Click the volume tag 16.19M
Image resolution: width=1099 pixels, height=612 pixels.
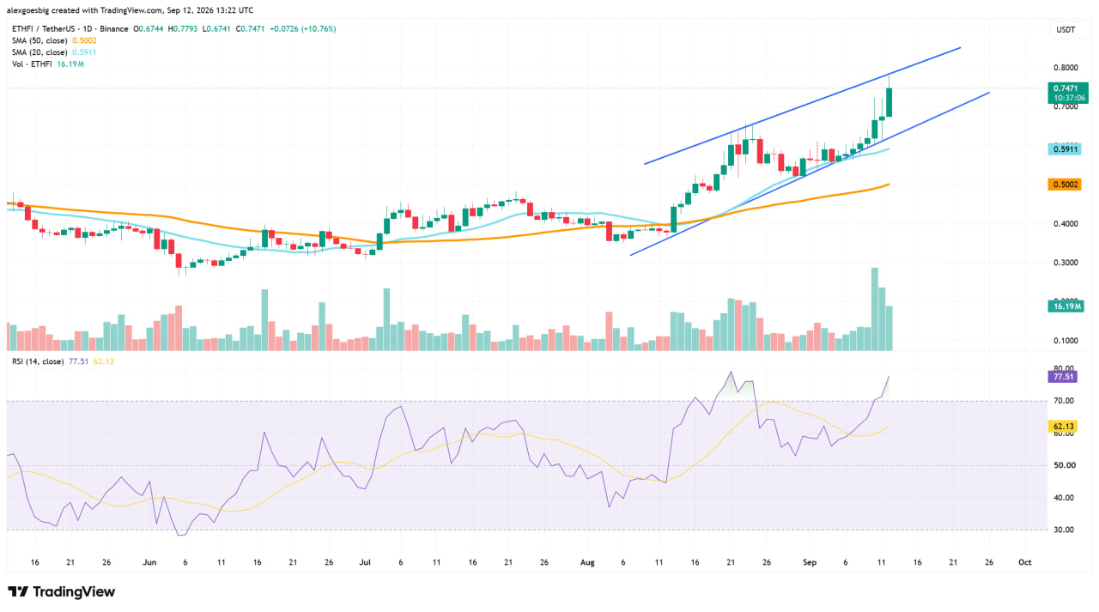1066,306
